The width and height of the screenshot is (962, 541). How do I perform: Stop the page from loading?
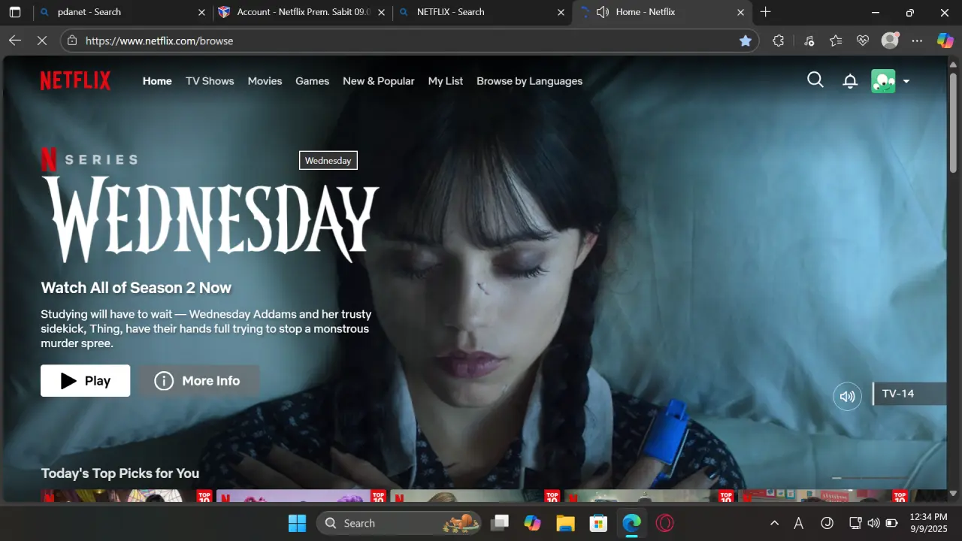click(x=42, y=41)
